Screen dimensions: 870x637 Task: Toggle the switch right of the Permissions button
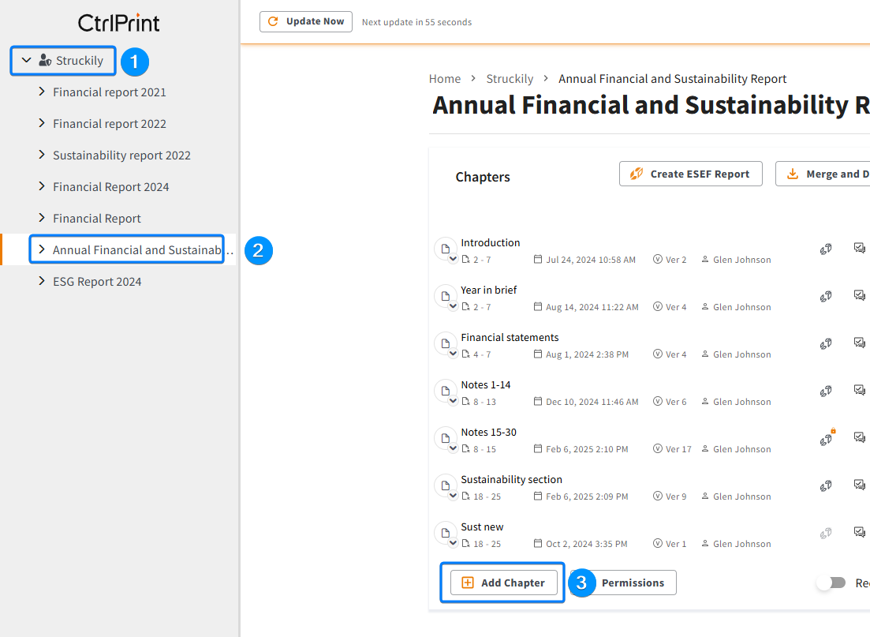(831, 583)
